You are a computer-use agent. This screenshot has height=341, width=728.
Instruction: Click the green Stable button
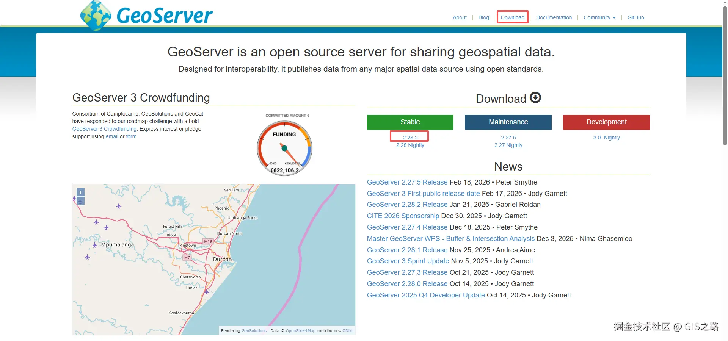[410, 122]
